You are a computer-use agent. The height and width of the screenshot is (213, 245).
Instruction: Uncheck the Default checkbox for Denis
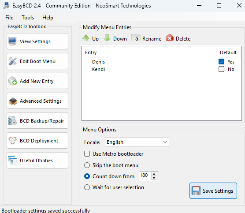click(x=221, y=62)
